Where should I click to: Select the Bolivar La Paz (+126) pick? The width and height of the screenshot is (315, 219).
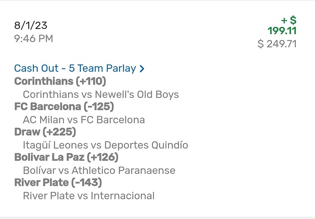[66, 158]
